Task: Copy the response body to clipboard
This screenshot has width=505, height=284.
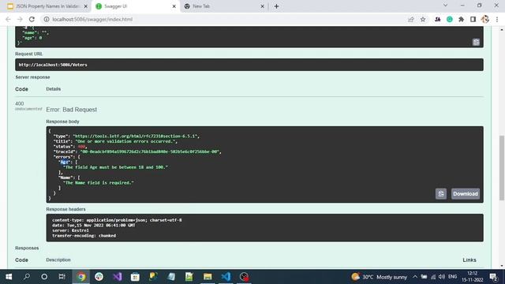Action: 440,194
